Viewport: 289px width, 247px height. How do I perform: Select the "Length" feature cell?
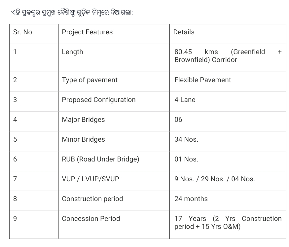pyautogui.click(x=72, y=52)
